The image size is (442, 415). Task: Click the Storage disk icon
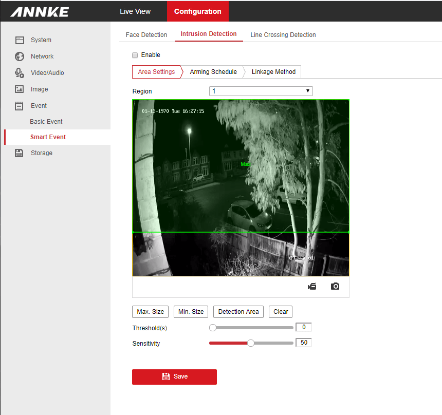[x=20, y=153]
